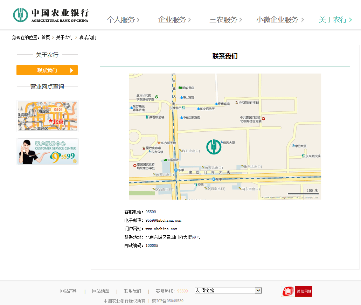
Task: Click the portal website www.abchina.com
Action: point(161,229)
